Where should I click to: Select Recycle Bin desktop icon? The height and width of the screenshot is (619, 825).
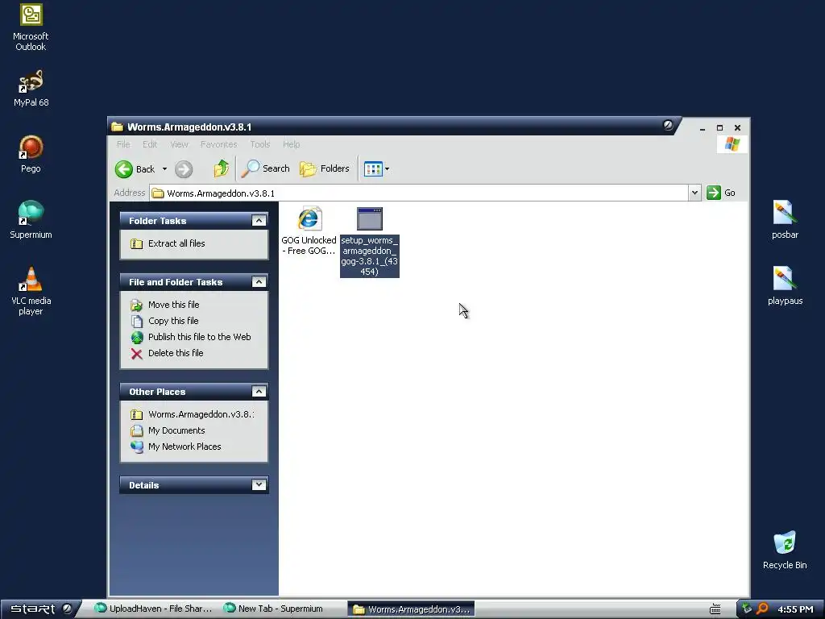[785, 550]
